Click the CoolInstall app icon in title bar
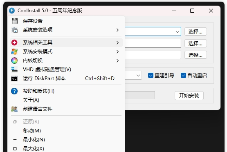 [x=12, y=11]
